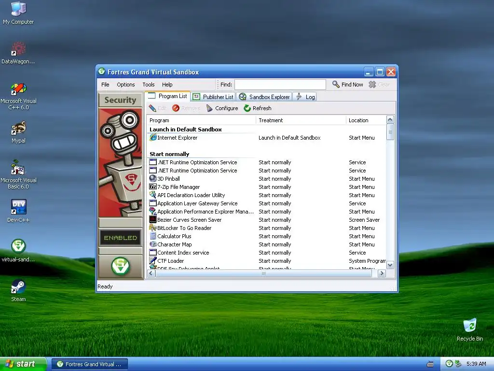Click 'System Program' location cell
The width and height of the screenshot is (494, 371).
[x=367, y=260]
